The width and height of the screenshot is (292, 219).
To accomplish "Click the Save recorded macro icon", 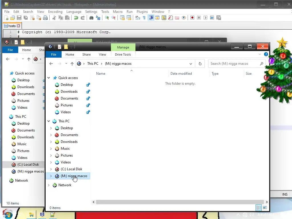I will (x=219, y=18).
